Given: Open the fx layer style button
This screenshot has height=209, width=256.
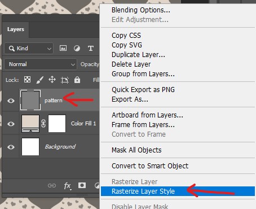Looking at the screenshot, I should tap(68, 186).
